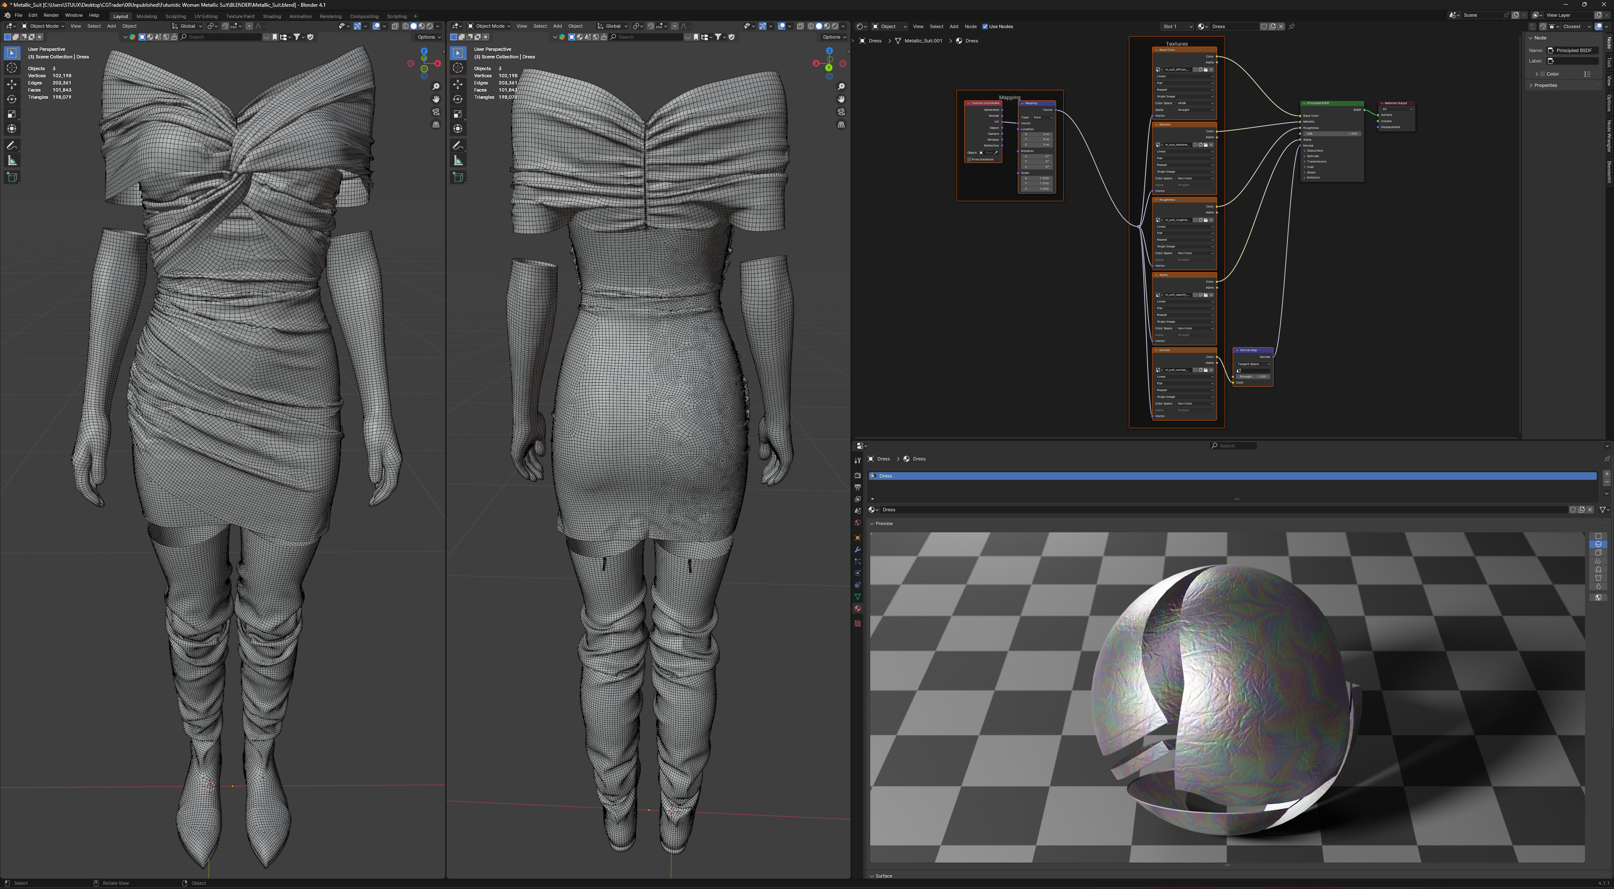Open Output properties tab icon

[x=858, y=487]
